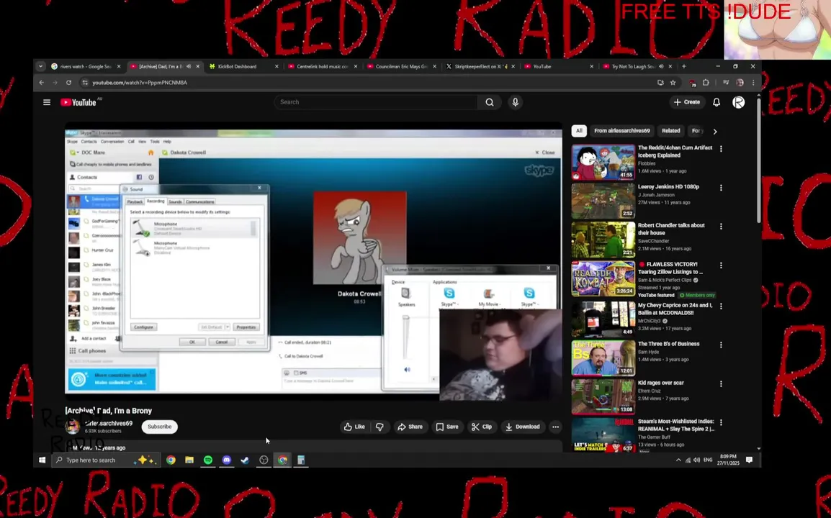Close the KickBot Dashboard tab

(277, 66)
